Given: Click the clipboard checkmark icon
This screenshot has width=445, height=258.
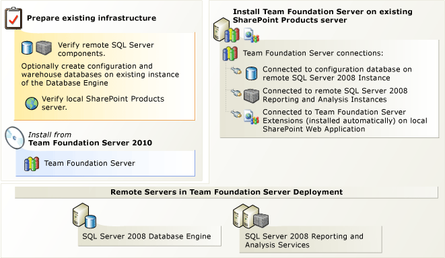Looking at the screenshot, I should point(13,18).
